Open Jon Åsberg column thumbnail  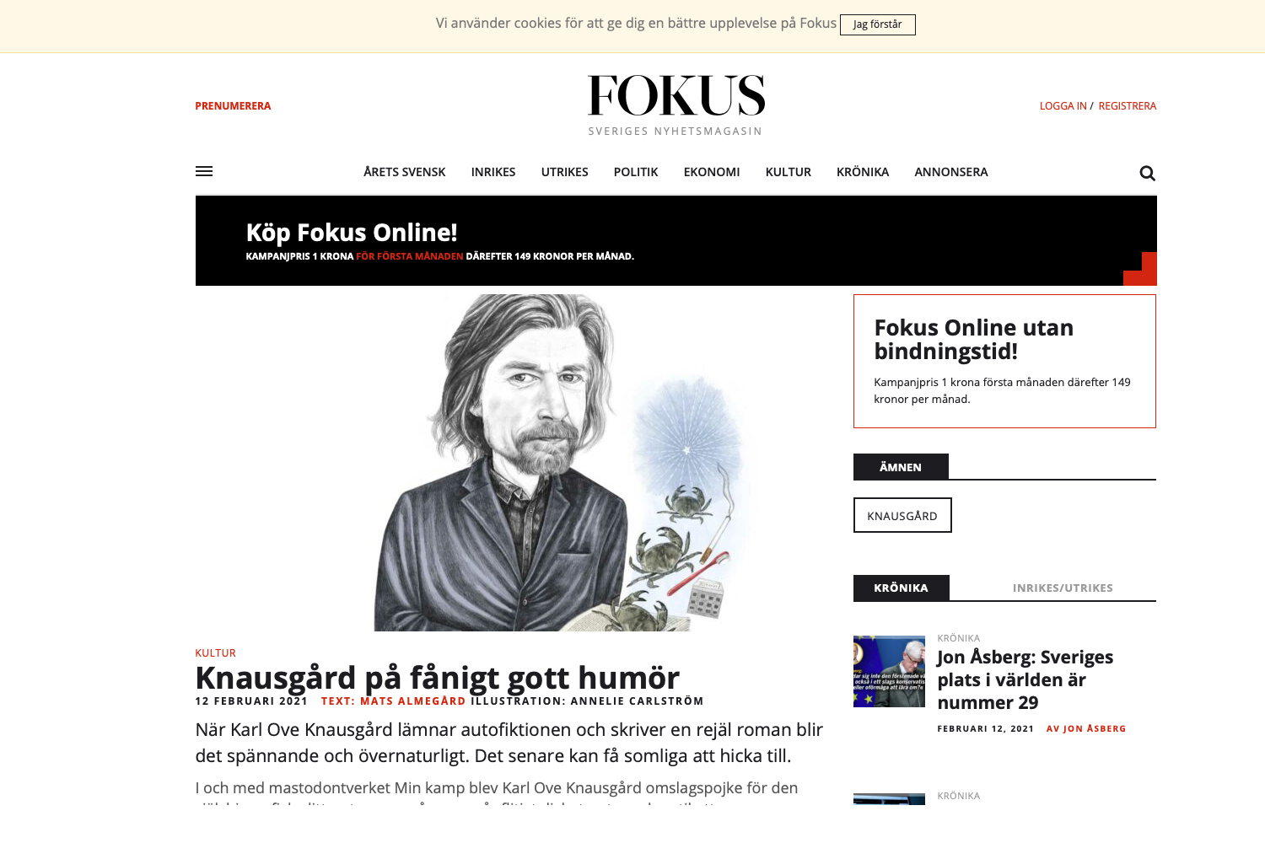pyautogui.click(x=889, y=671)
